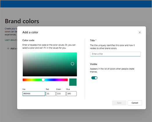Viewport: 152px width, 122px height.
Task: Select the Blue value field
Action: 72,94
